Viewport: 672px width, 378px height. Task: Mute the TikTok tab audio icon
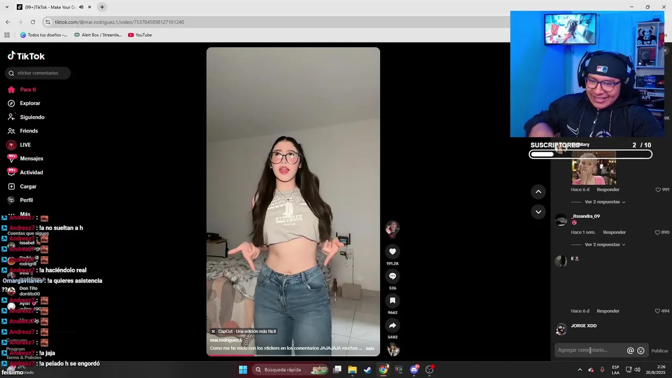point(81,7)
